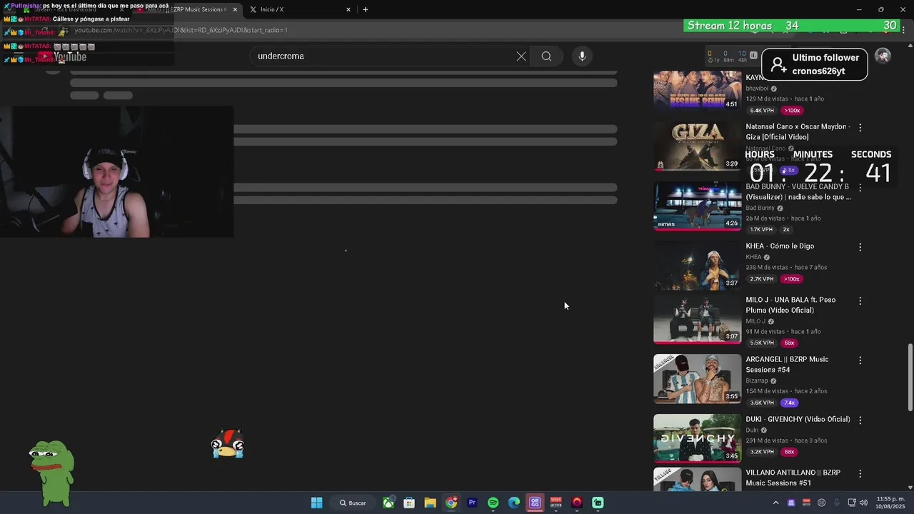
Task: Open options menu for MILO J UNA BALA
Action: coord(860,301)
